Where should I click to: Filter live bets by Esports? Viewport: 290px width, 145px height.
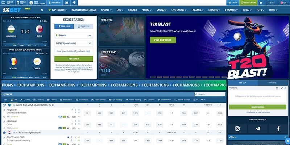[x=149, y=100]
